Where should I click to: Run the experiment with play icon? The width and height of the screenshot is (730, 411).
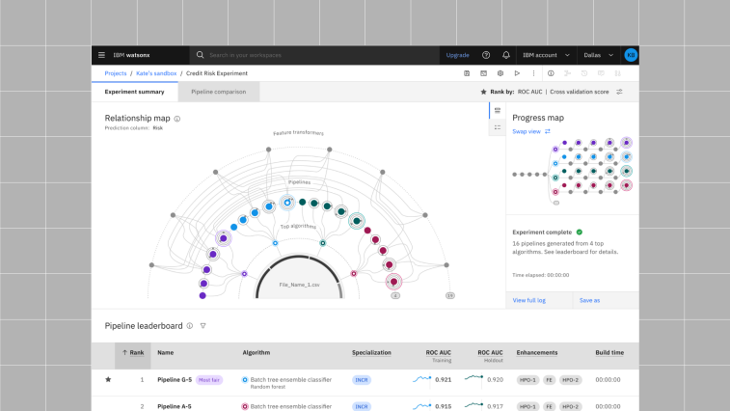coord(517,73)
